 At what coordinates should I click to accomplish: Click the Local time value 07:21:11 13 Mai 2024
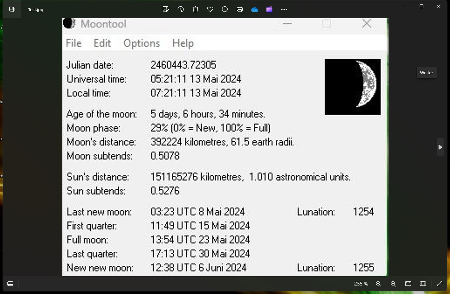pyautogui.click(x=196, y=93)
